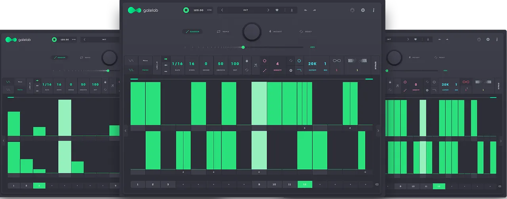Viewport: 507px width, 199px height.
Task: Click the MIDI connector icon in the center window
Action: [x=353, y=10]
